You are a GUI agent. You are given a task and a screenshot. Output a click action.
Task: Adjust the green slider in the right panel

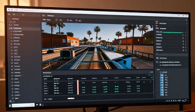pos(173,32)
